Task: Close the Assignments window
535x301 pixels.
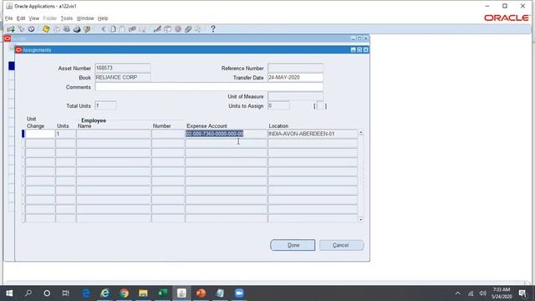Action: pos(366,50)
